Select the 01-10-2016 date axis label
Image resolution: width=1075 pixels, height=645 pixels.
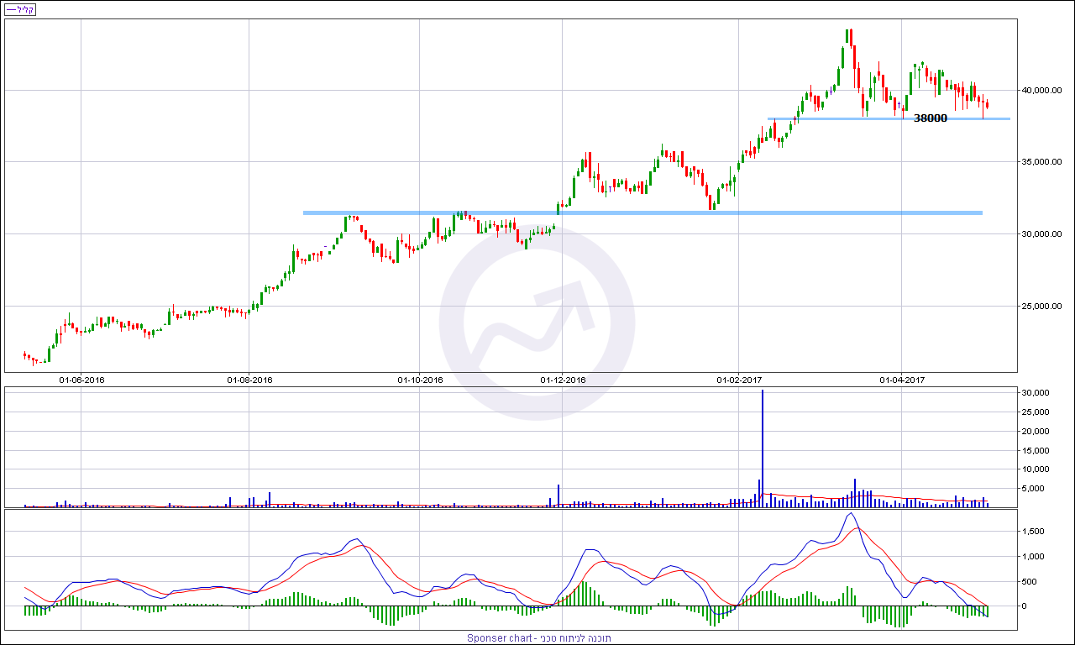pos(420,380)
